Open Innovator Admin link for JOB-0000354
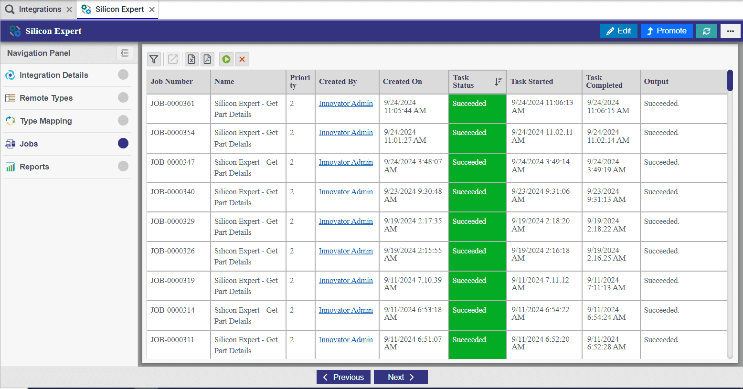Screen dimensions: 743x389 pyautogui.click(x=346, y=133)
